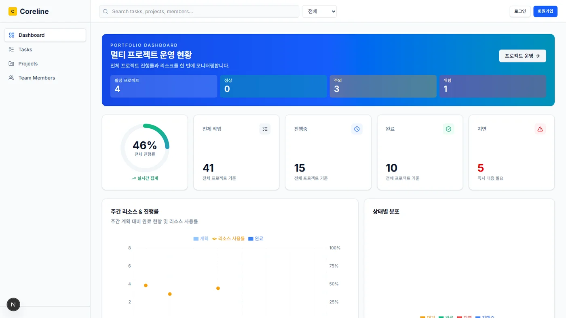
Task: Click the 15 in-progress value
Action: pos(300,168)
